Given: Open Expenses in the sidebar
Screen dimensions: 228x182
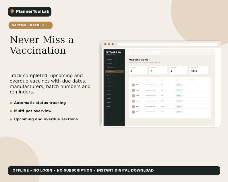Looking at the screenshot, I should click(109, 95).
